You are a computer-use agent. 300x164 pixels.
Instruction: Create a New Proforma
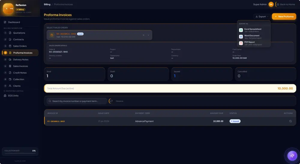tap(284, 16)
